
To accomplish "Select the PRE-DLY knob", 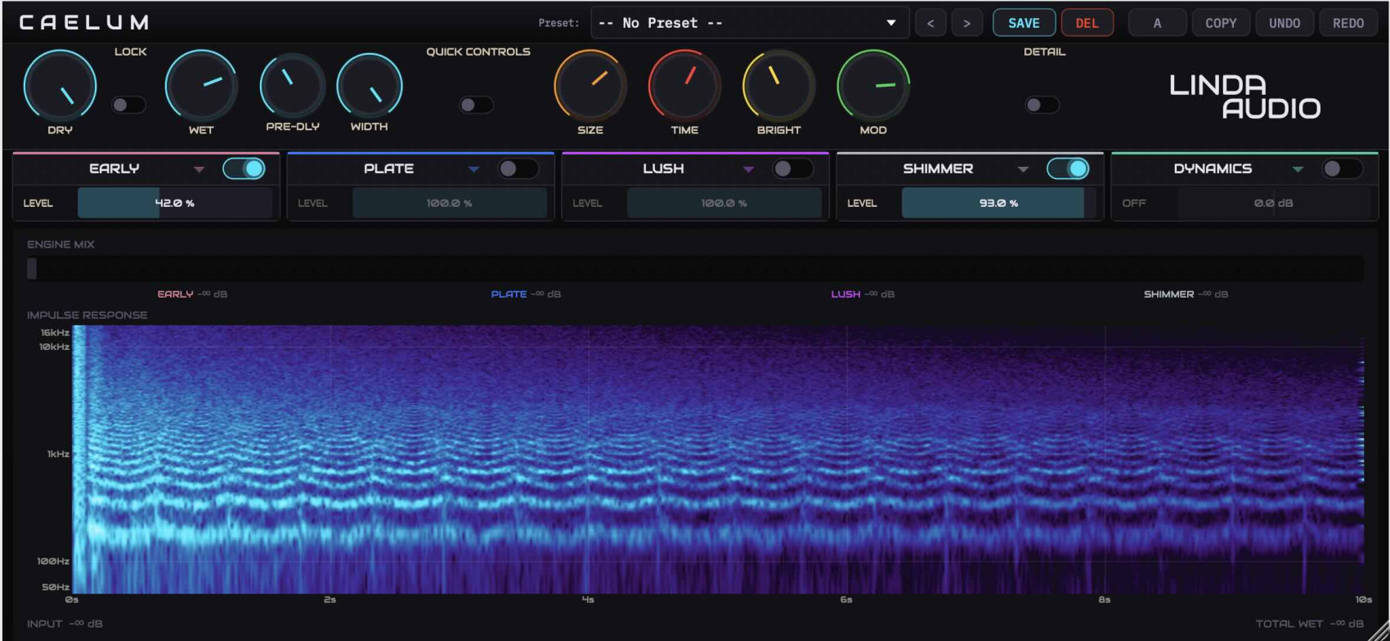I will 292,86.
